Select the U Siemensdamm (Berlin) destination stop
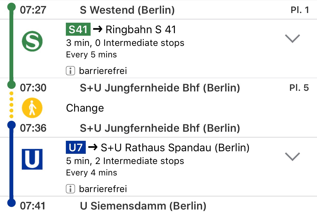The width and height of the screenshot is (317, 215). [143, 206]
